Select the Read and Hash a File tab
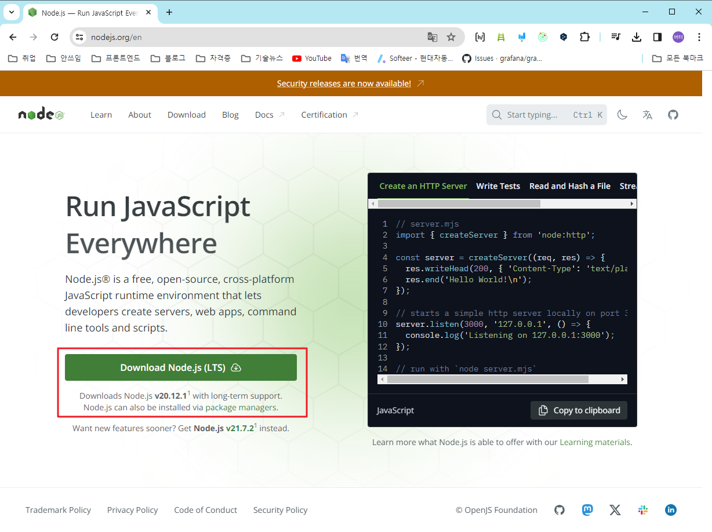This screenshot has height=532, width=712. click(x=570, y=186)
